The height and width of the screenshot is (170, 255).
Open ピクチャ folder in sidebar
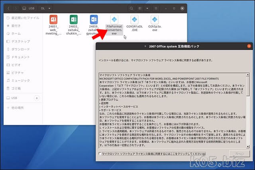click(23, 72)
